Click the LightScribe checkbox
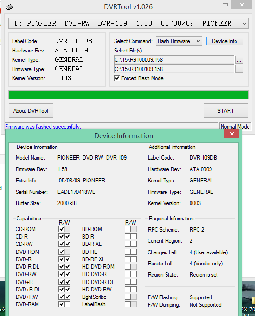255x316 pixels. pos(127,297)
